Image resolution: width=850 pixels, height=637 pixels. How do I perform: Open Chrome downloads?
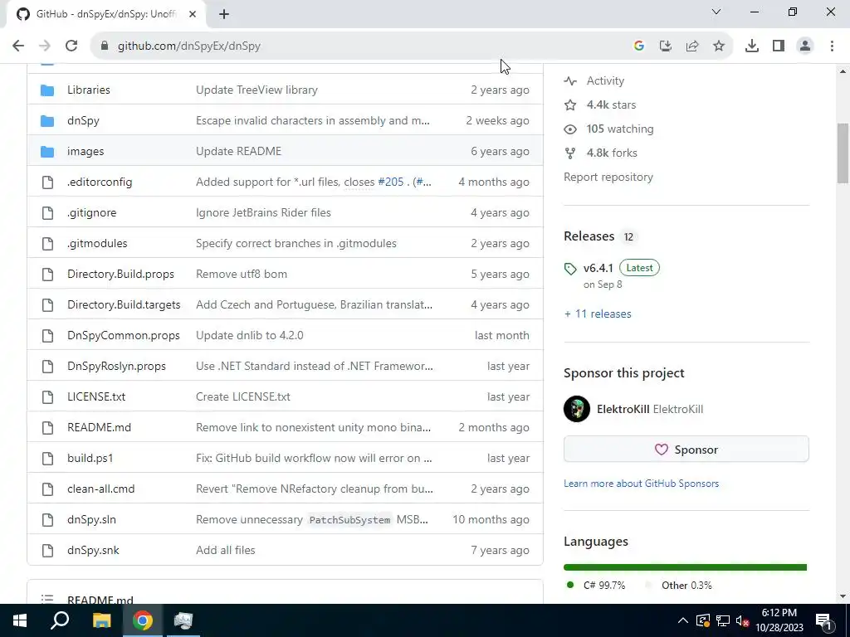pyautogui.click(x=751, y=46)
